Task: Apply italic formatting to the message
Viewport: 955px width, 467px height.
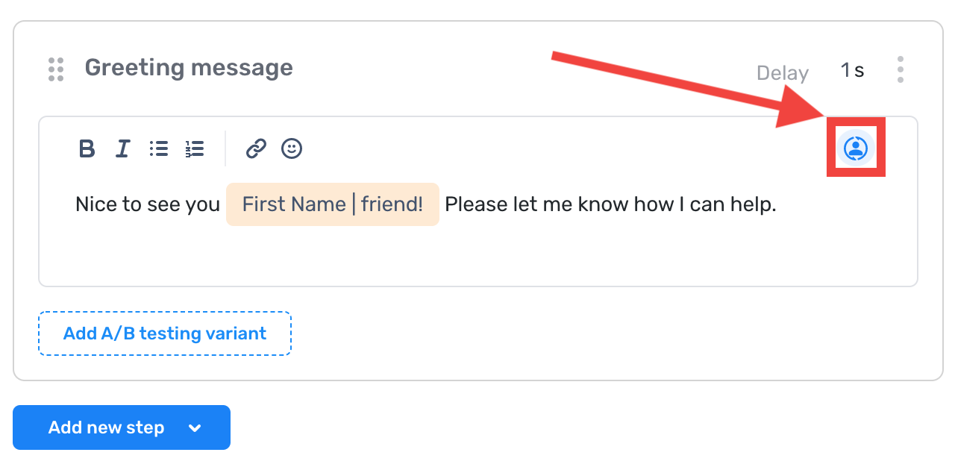Action: 122,148
